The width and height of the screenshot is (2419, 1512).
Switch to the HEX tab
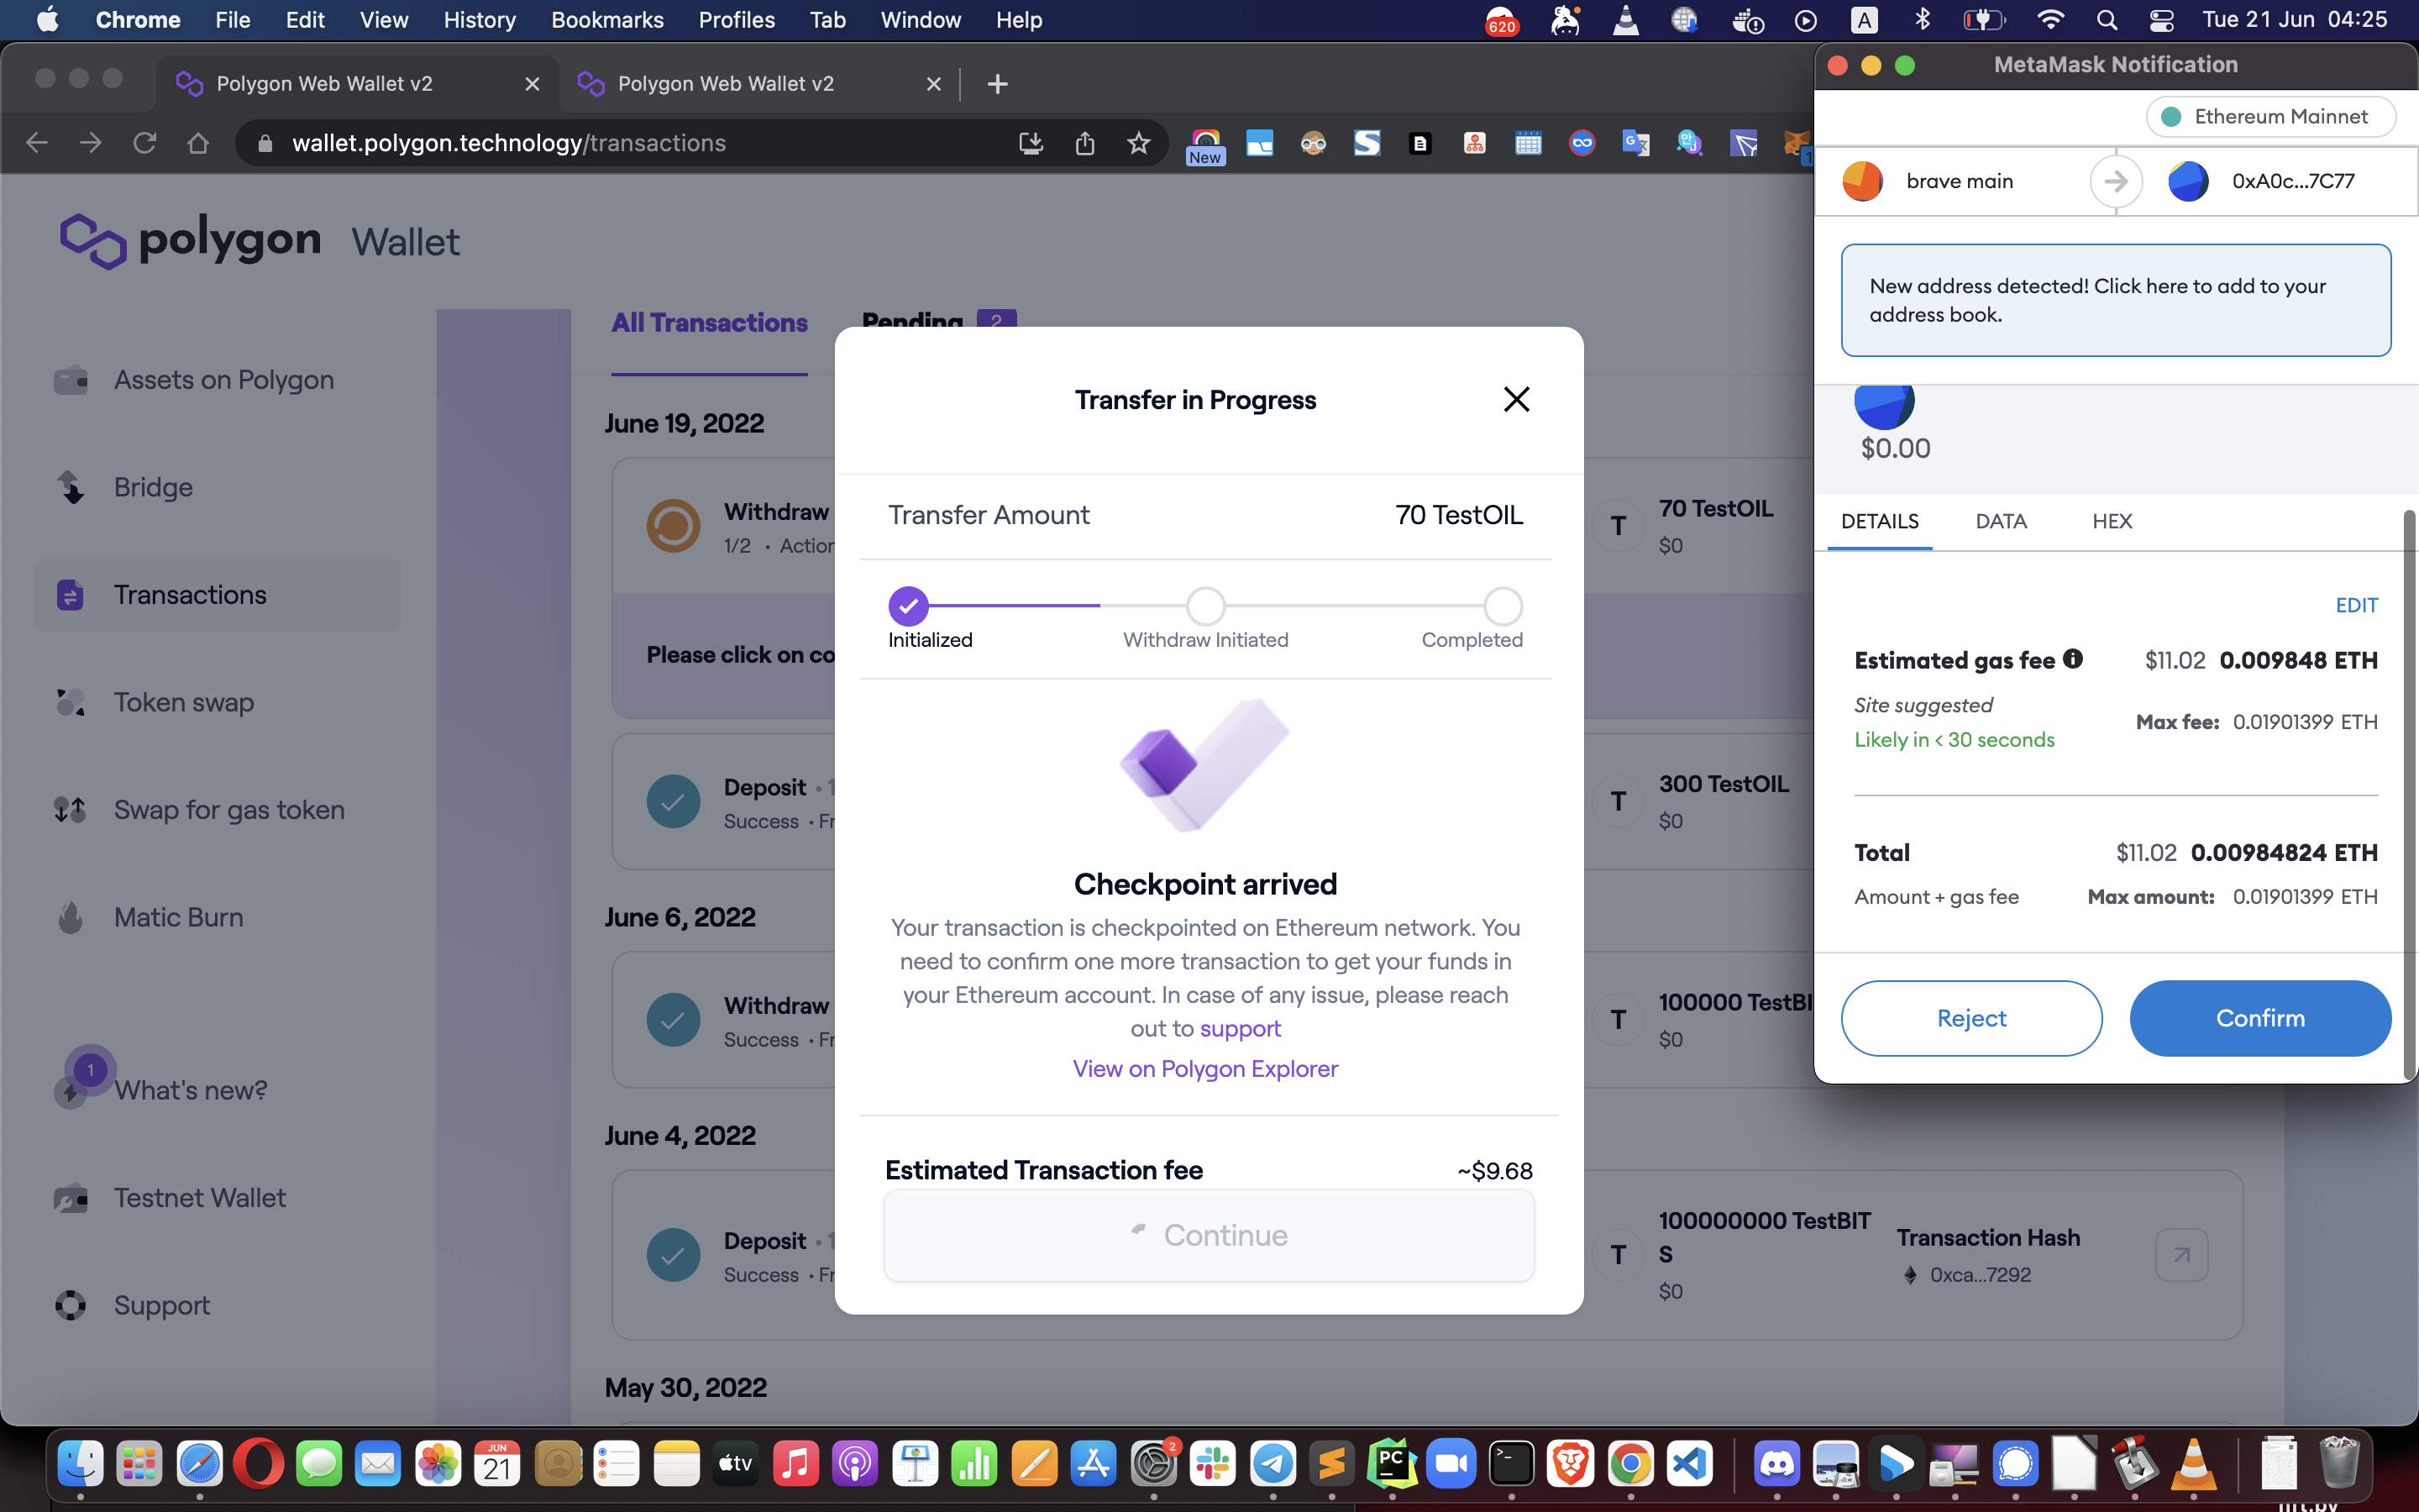2111,521
